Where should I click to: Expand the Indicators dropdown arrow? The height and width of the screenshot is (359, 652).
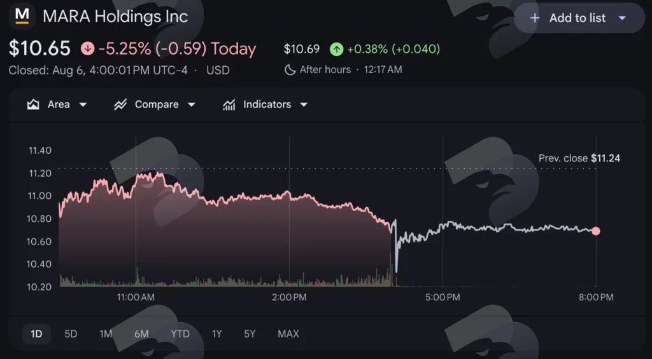[x=304, y=105]
